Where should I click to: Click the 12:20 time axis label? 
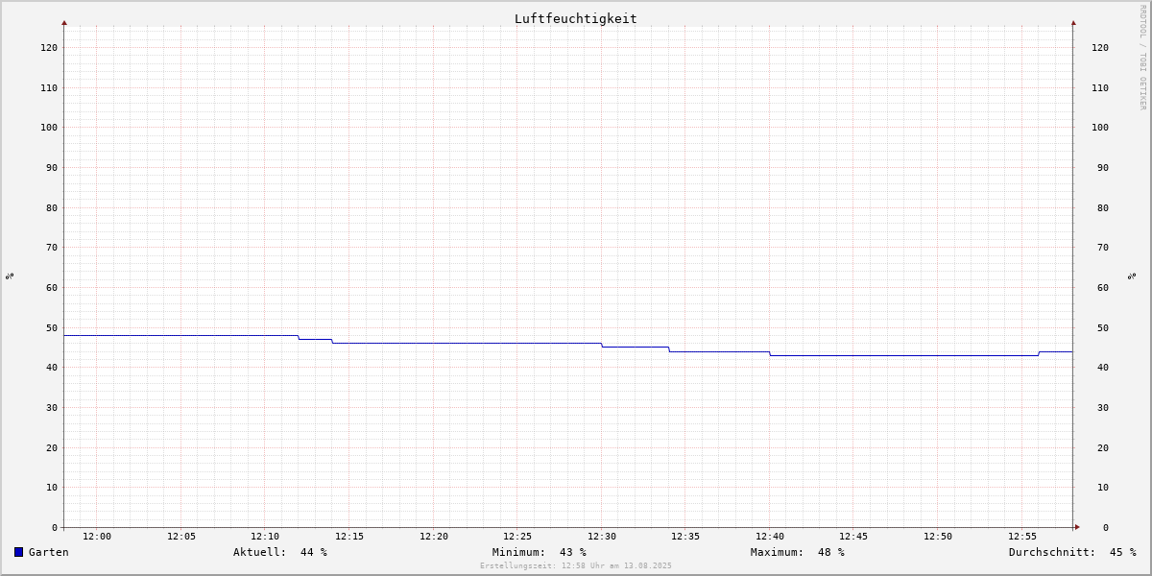coord(434,537)
